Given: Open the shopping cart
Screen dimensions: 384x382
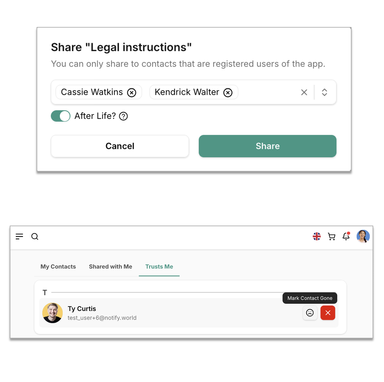Looking at the screenshot, I should click(332, 237).
